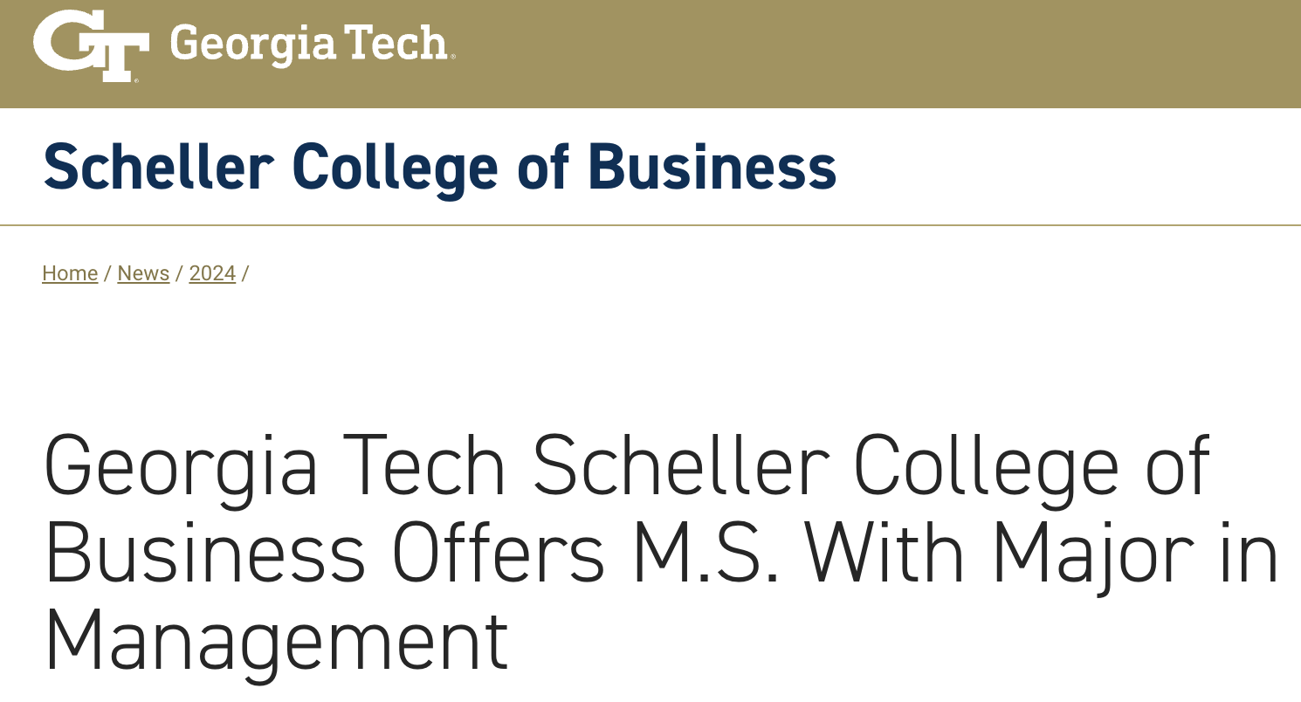Click the gold header banner background

pos(873,54)
